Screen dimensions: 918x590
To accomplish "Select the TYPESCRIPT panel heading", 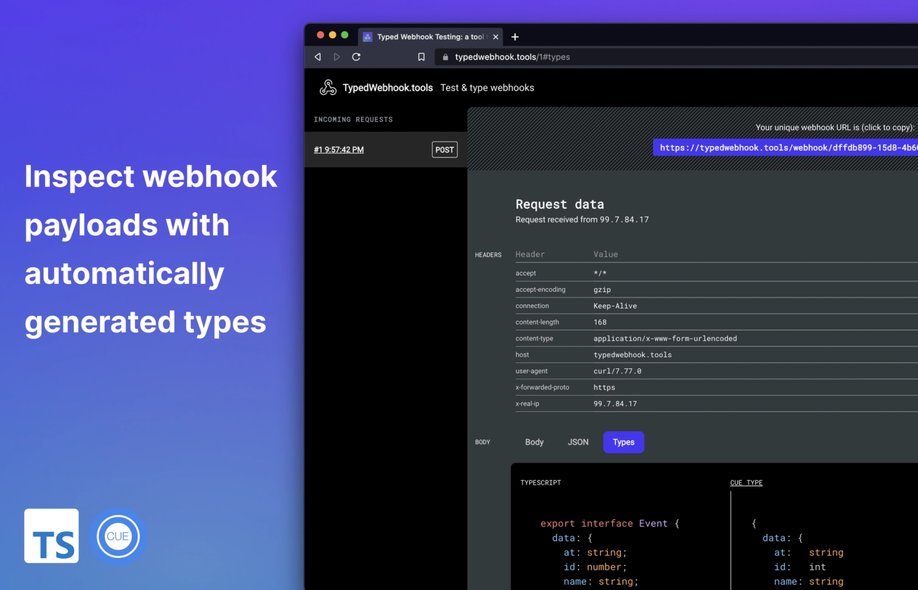I will click(x=539, y=482).
